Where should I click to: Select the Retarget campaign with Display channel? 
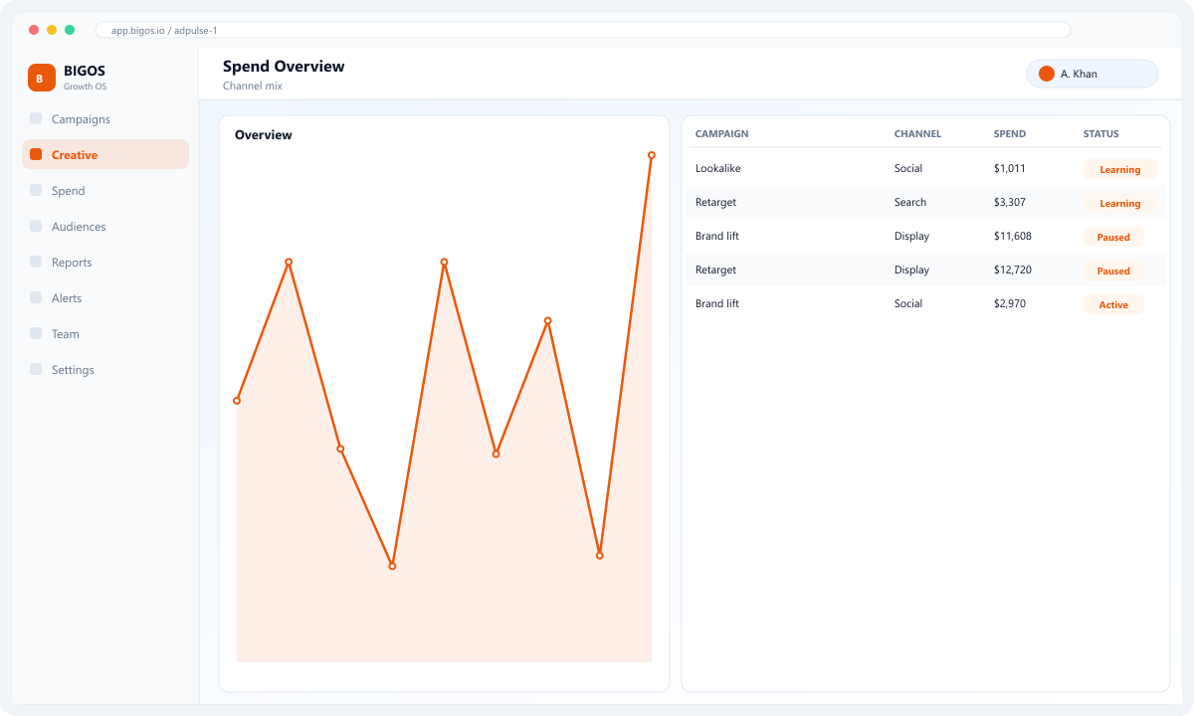[x=715, y=269]
